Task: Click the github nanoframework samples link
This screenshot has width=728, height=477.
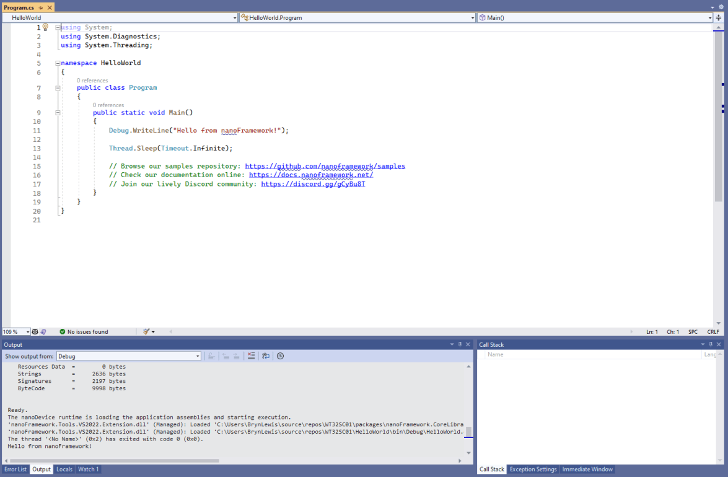Action: (325, 166)
